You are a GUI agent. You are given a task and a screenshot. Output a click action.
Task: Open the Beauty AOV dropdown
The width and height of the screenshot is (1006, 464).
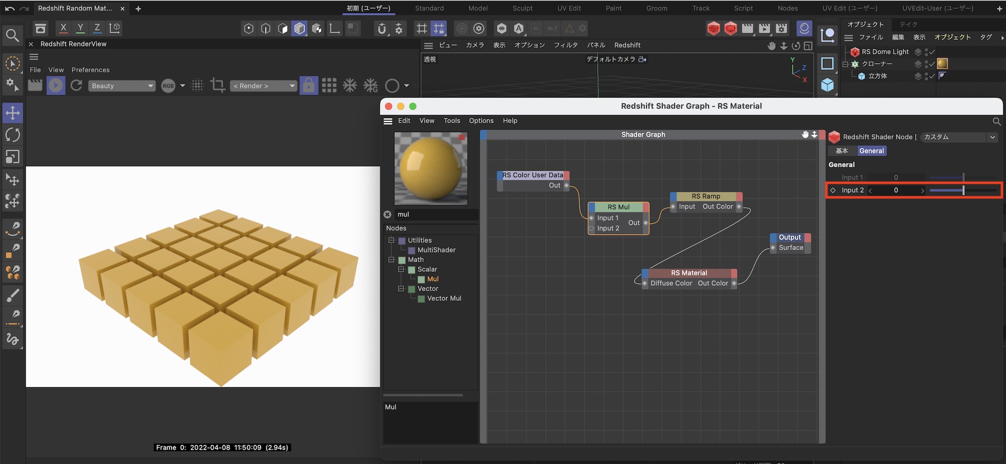click(x=122, y=86)
